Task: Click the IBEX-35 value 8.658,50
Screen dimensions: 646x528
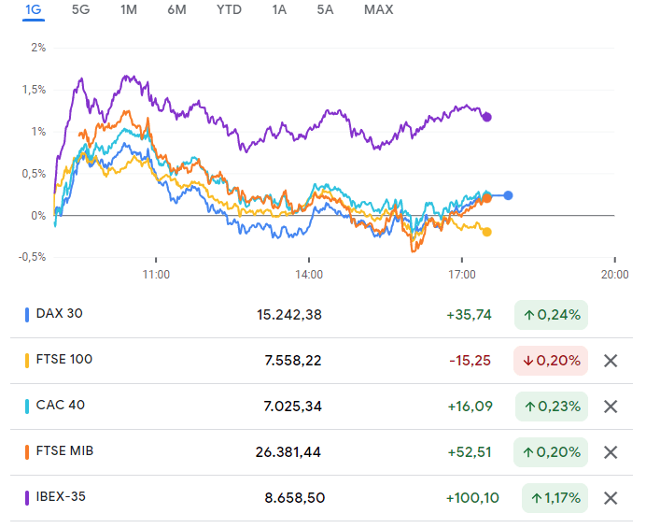Action: 295,498
